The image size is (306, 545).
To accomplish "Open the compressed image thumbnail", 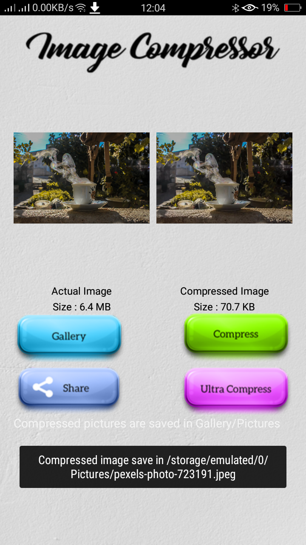I will click(224, 178).
